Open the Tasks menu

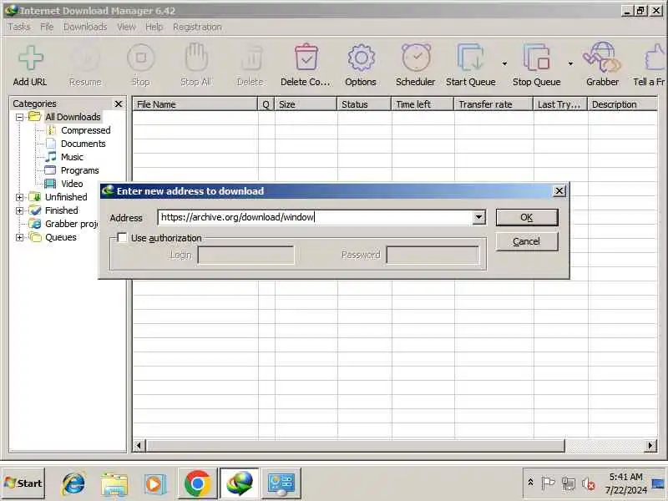tap(19, 27)
